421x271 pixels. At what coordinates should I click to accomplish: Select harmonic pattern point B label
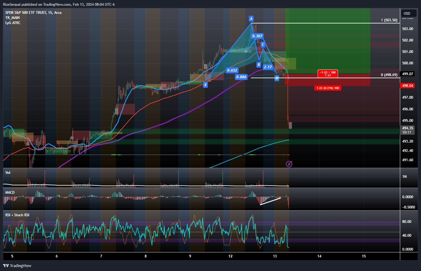point(258,64)
